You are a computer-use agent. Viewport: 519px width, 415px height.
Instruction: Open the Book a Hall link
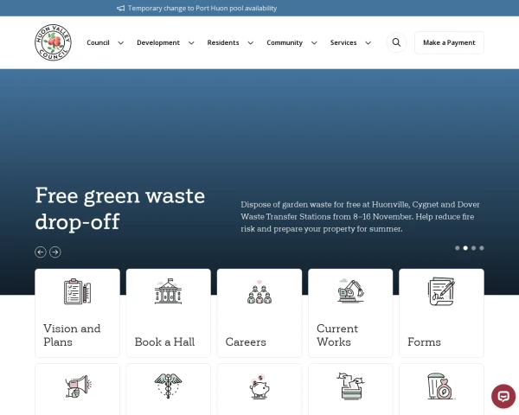click(164, 342)
